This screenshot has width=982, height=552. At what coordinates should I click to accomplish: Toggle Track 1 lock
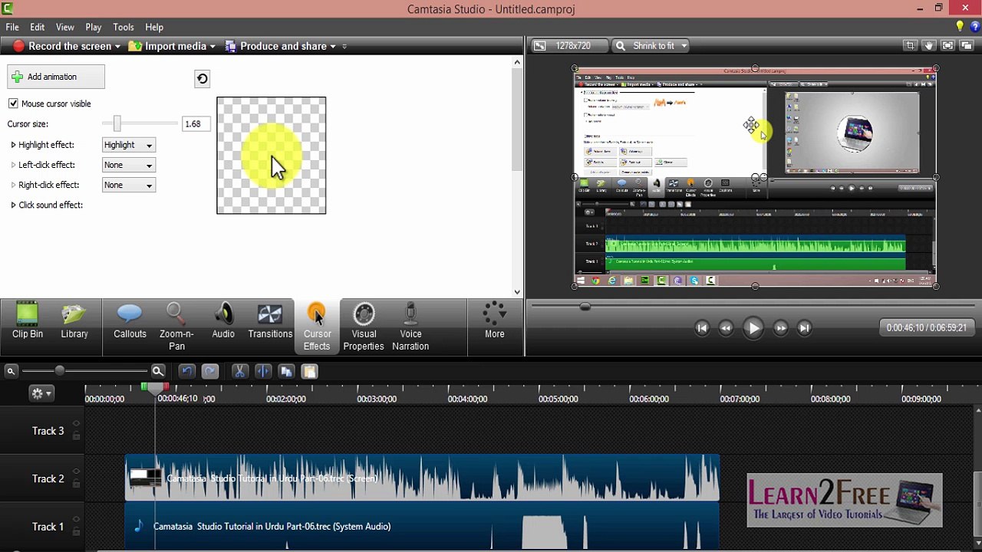click(76, 532)
